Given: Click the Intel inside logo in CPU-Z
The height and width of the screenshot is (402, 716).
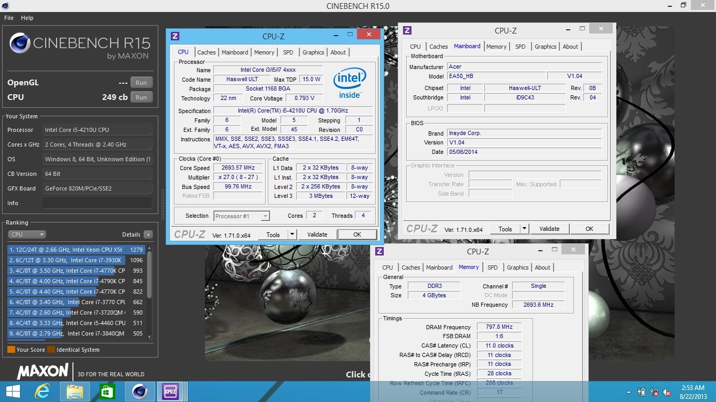Looking at the screenshot, I should click(350, 83).
